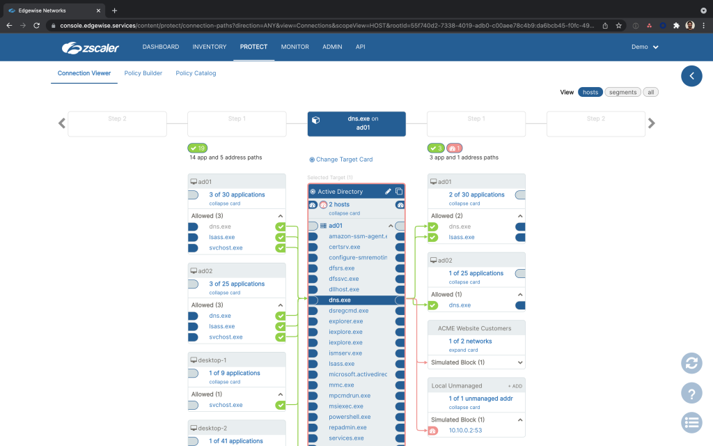Open Simulated Block dropdown on ACME Website Customers card
713x446 pixels.
click(x=520, y=362)
